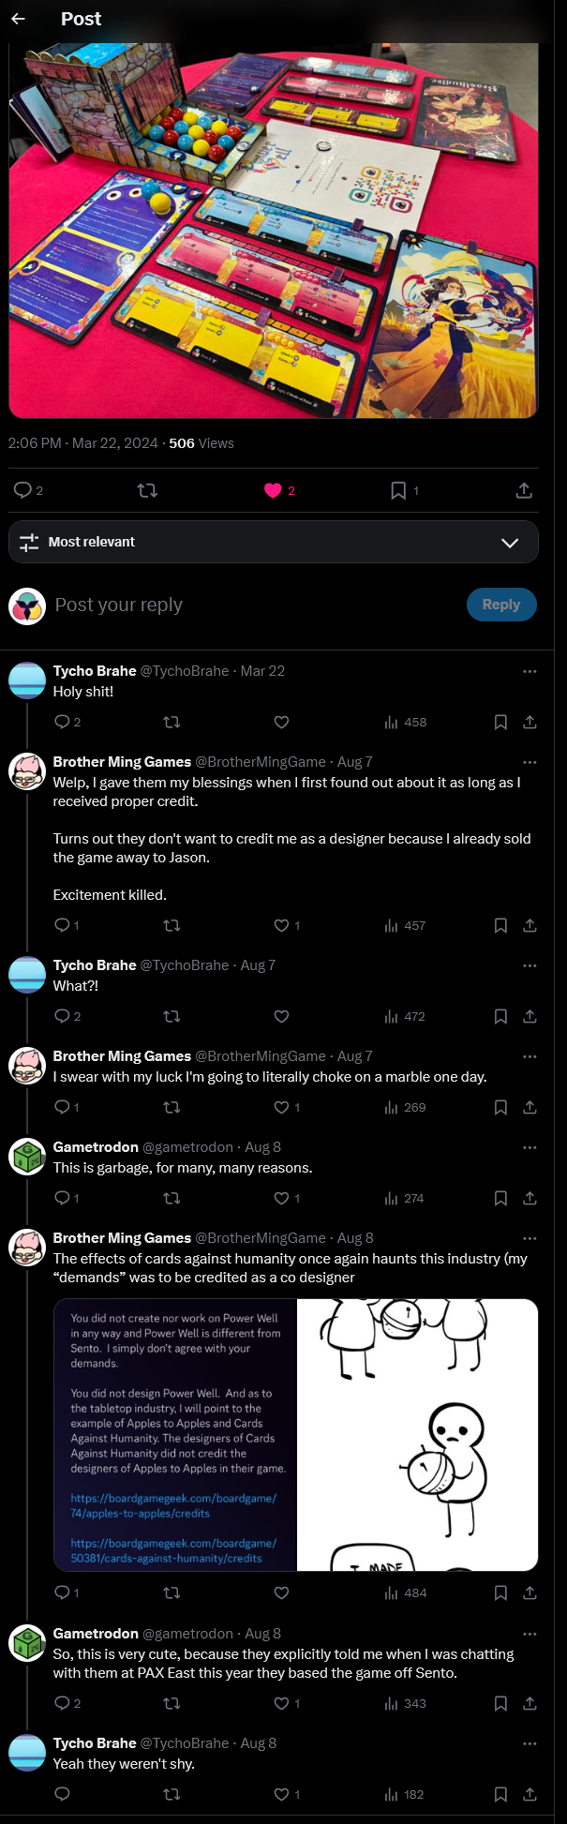Viewport: 567px width, 1824px height.
Task: Click the share icon on the main post
Action: 524,490
